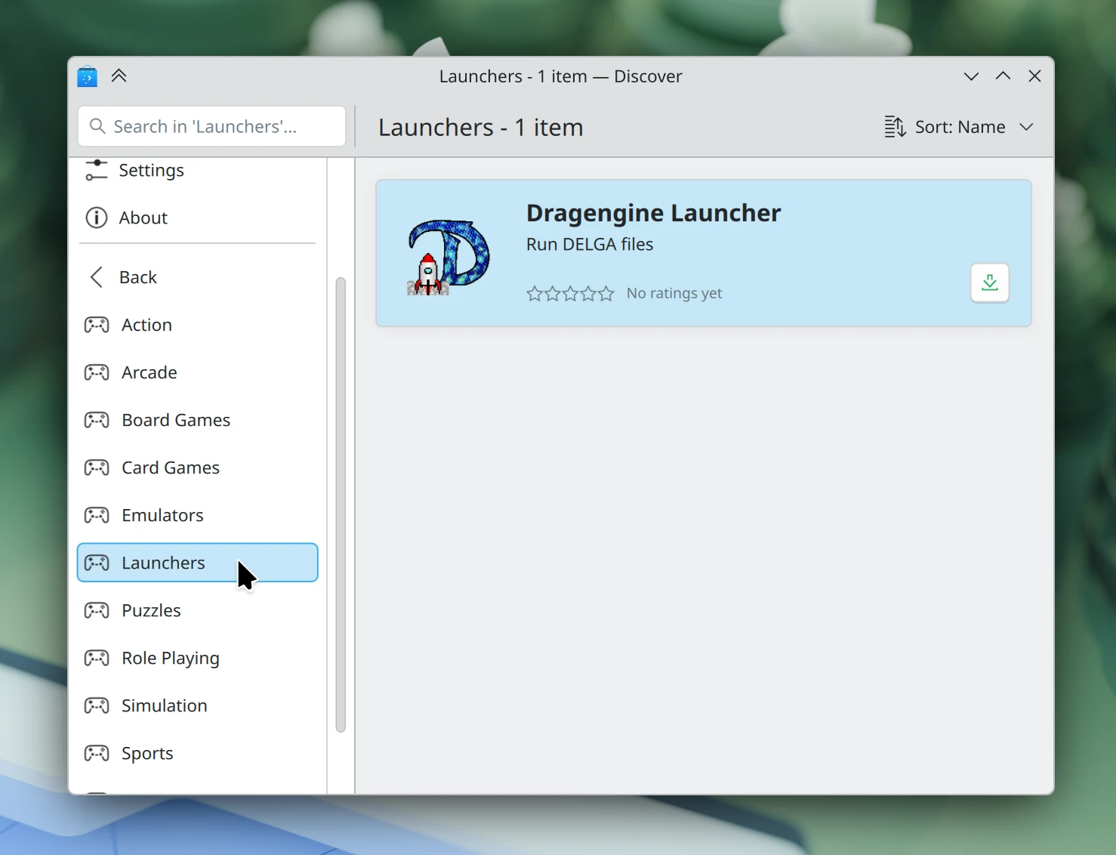Select the Role Playing category icon
This screenshot has width=1116, height=855.
coord(96,658)
